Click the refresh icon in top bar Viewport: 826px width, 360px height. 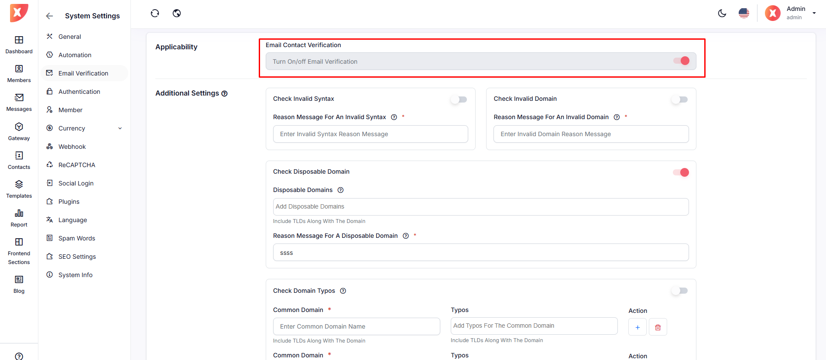tap(155, 13)
